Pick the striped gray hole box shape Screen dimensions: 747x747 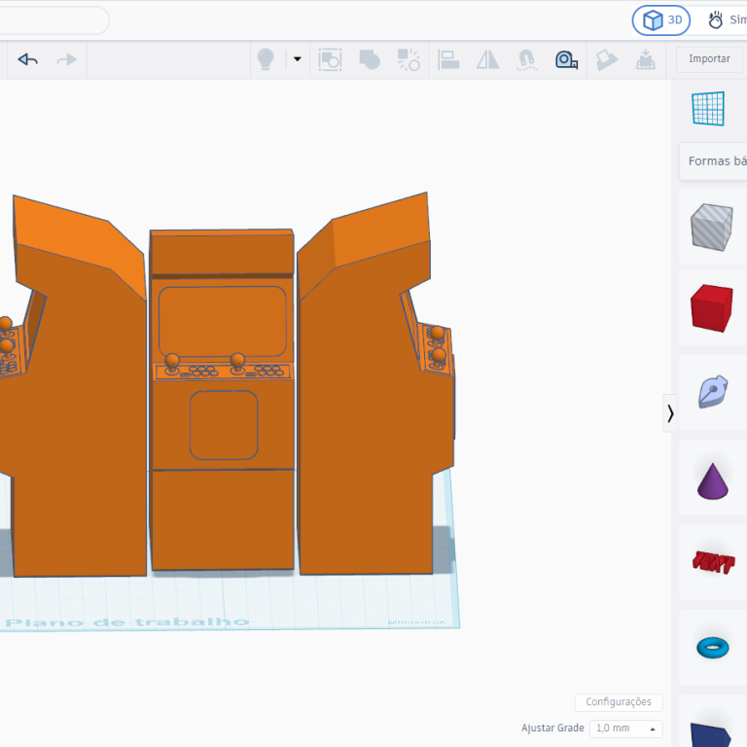tap(712, 228)
